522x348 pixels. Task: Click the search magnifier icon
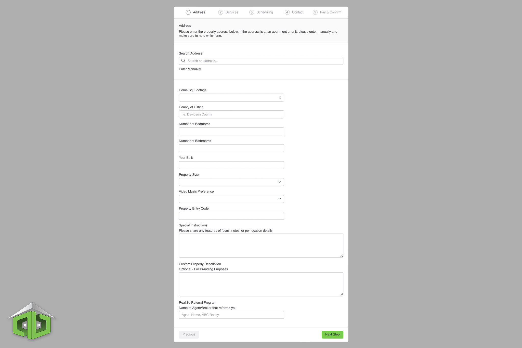[x=183, y=61]
